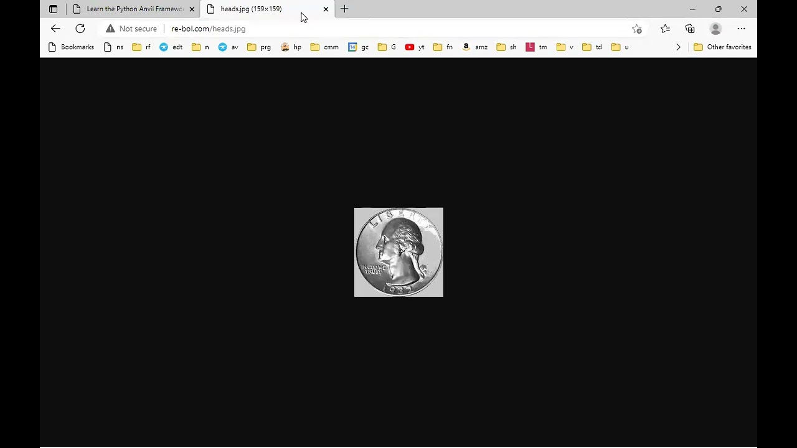Open the tm bookmark

[x=537, y=47]
